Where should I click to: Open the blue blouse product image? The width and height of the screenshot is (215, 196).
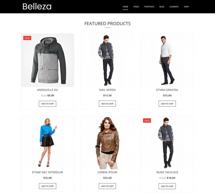[47, 143]
